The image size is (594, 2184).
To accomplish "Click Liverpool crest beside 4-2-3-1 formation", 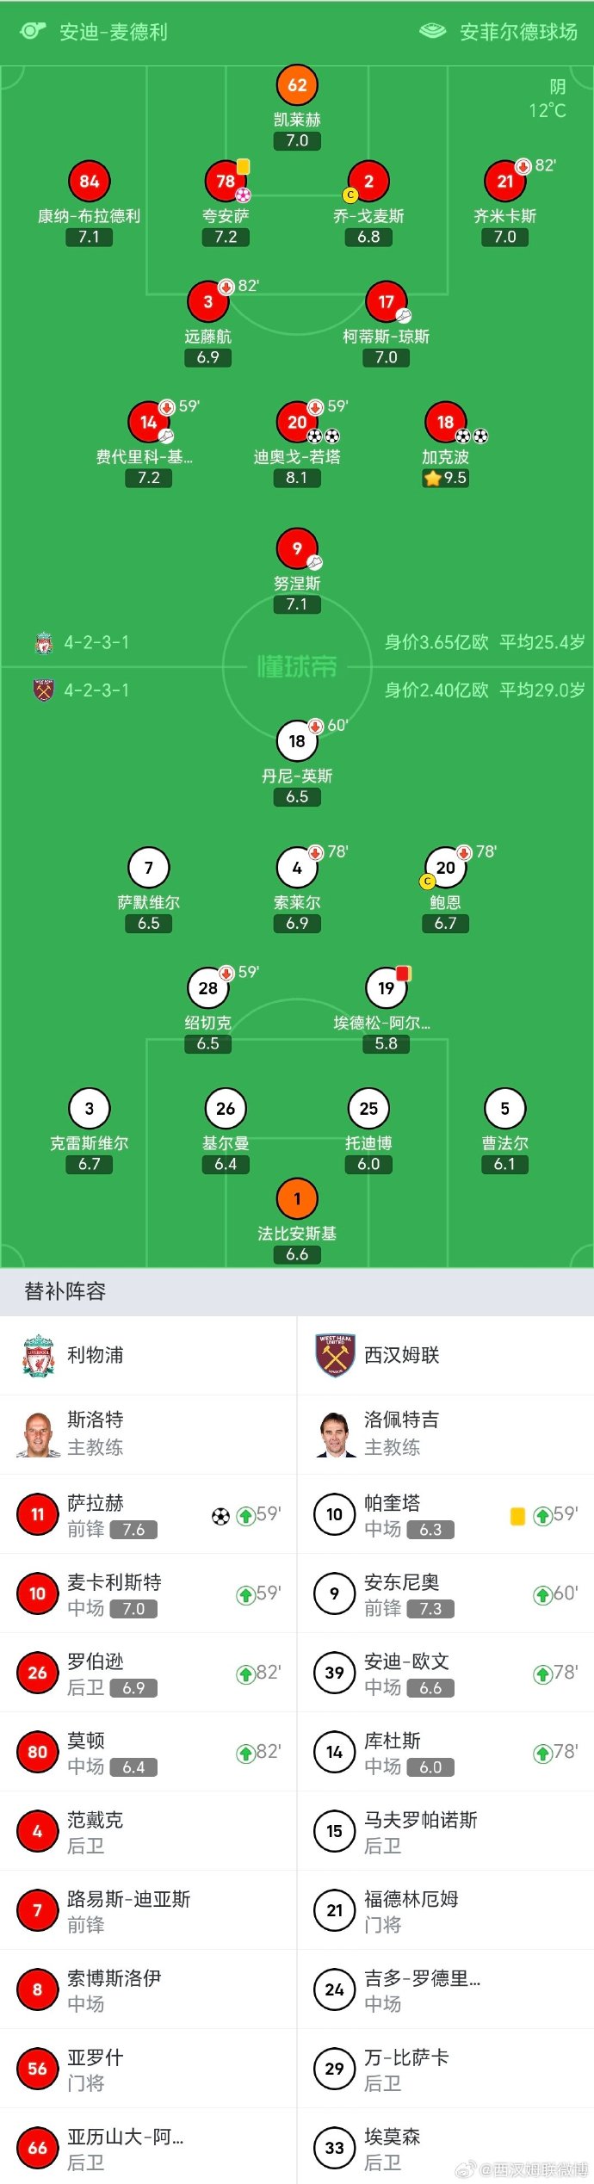I will tap(43, 642).
